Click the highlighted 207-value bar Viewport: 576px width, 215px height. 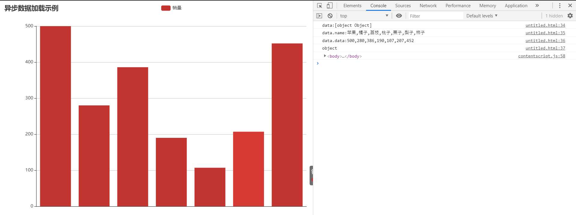click(x=249, y=169)
